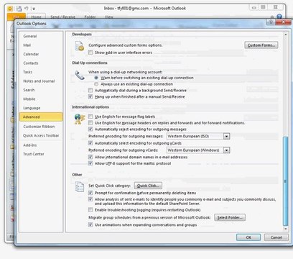This screenshot has width=293, height=259.
Task: Toggle Allow international domain names checkbox
Action: (90, 157)
